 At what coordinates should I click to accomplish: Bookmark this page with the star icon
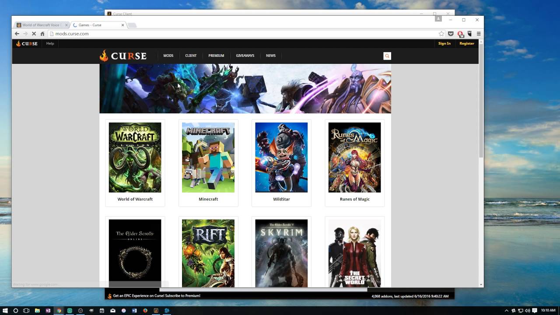[441, 34]
